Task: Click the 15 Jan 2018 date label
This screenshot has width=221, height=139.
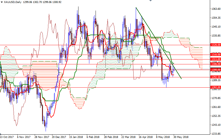Action: 77,137
